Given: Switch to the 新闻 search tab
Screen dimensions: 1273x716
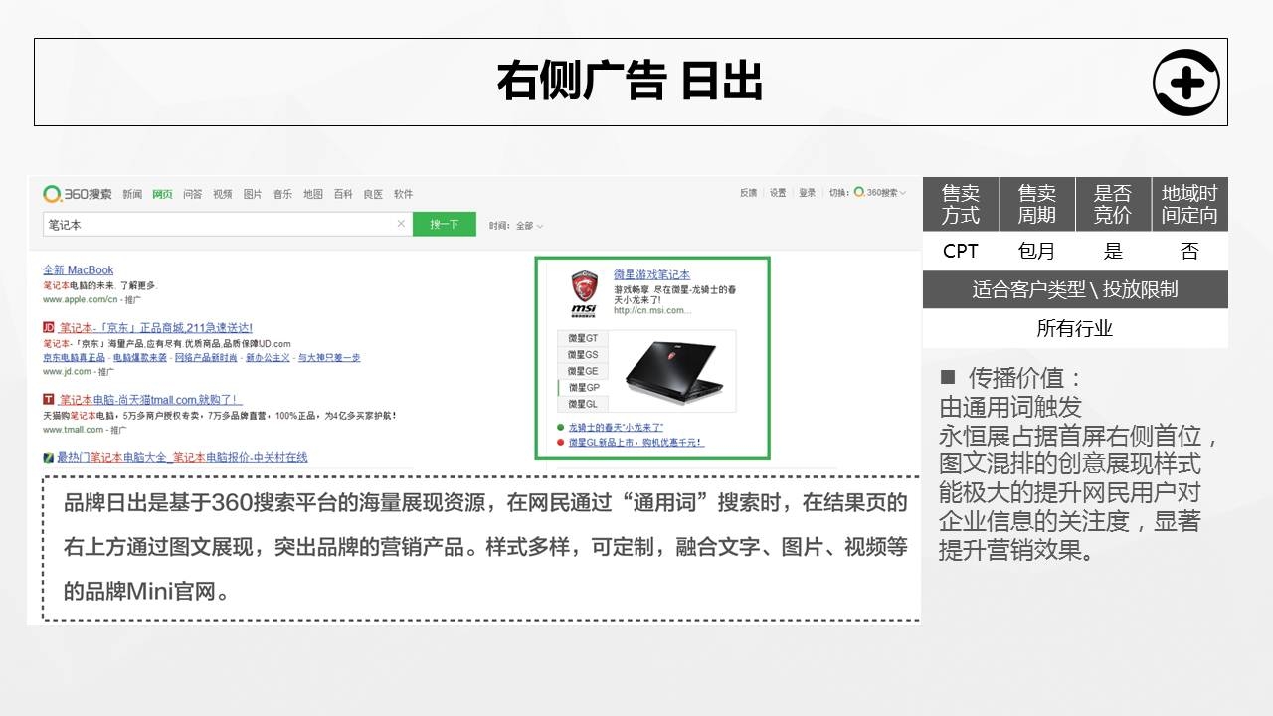Looking at the screenshot, I should [x=132, y=194].
